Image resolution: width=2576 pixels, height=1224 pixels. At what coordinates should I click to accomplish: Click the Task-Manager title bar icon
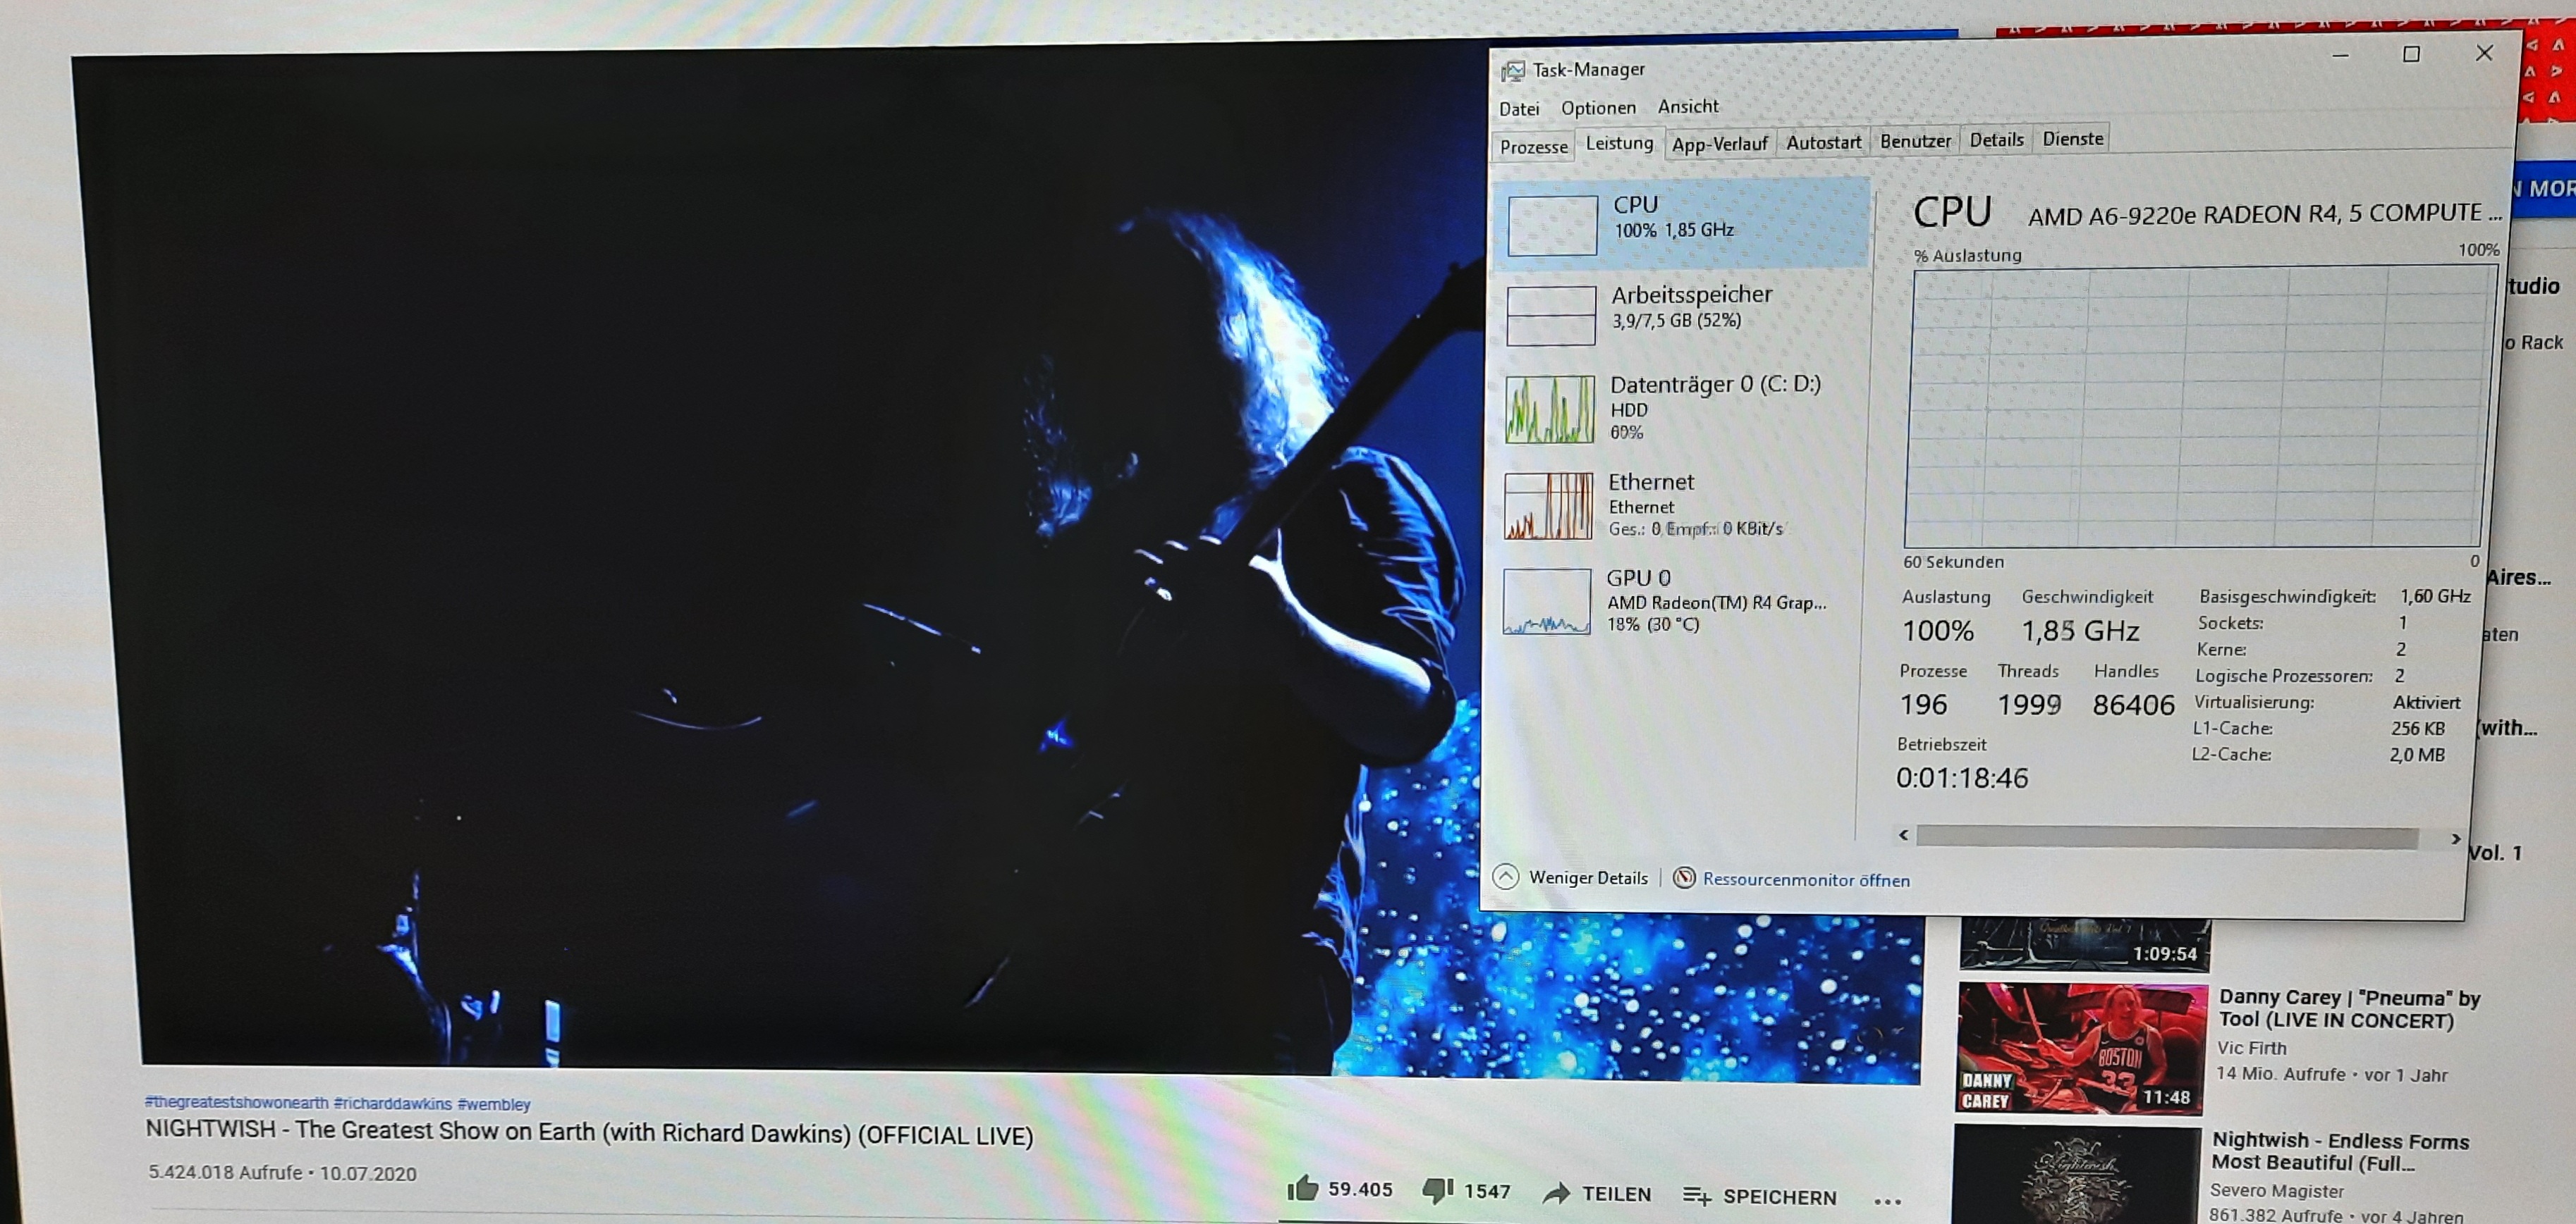coord(1513,71)
